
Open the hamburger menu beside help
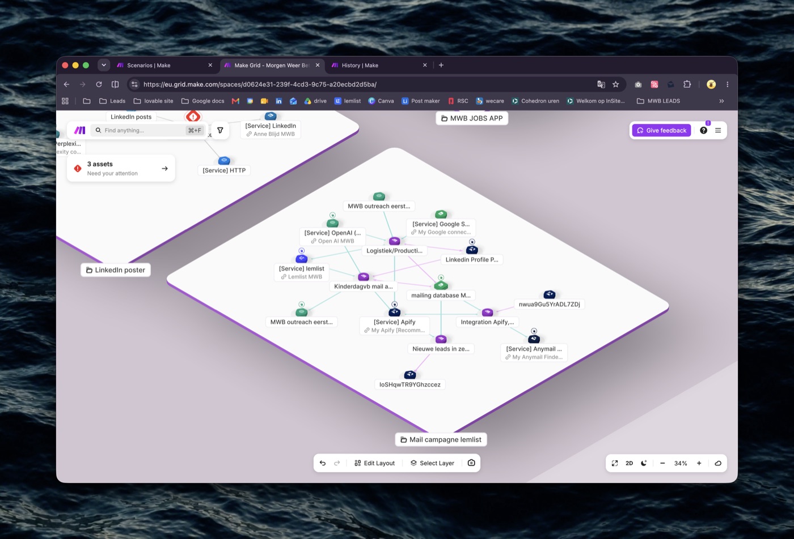[718, 130]
